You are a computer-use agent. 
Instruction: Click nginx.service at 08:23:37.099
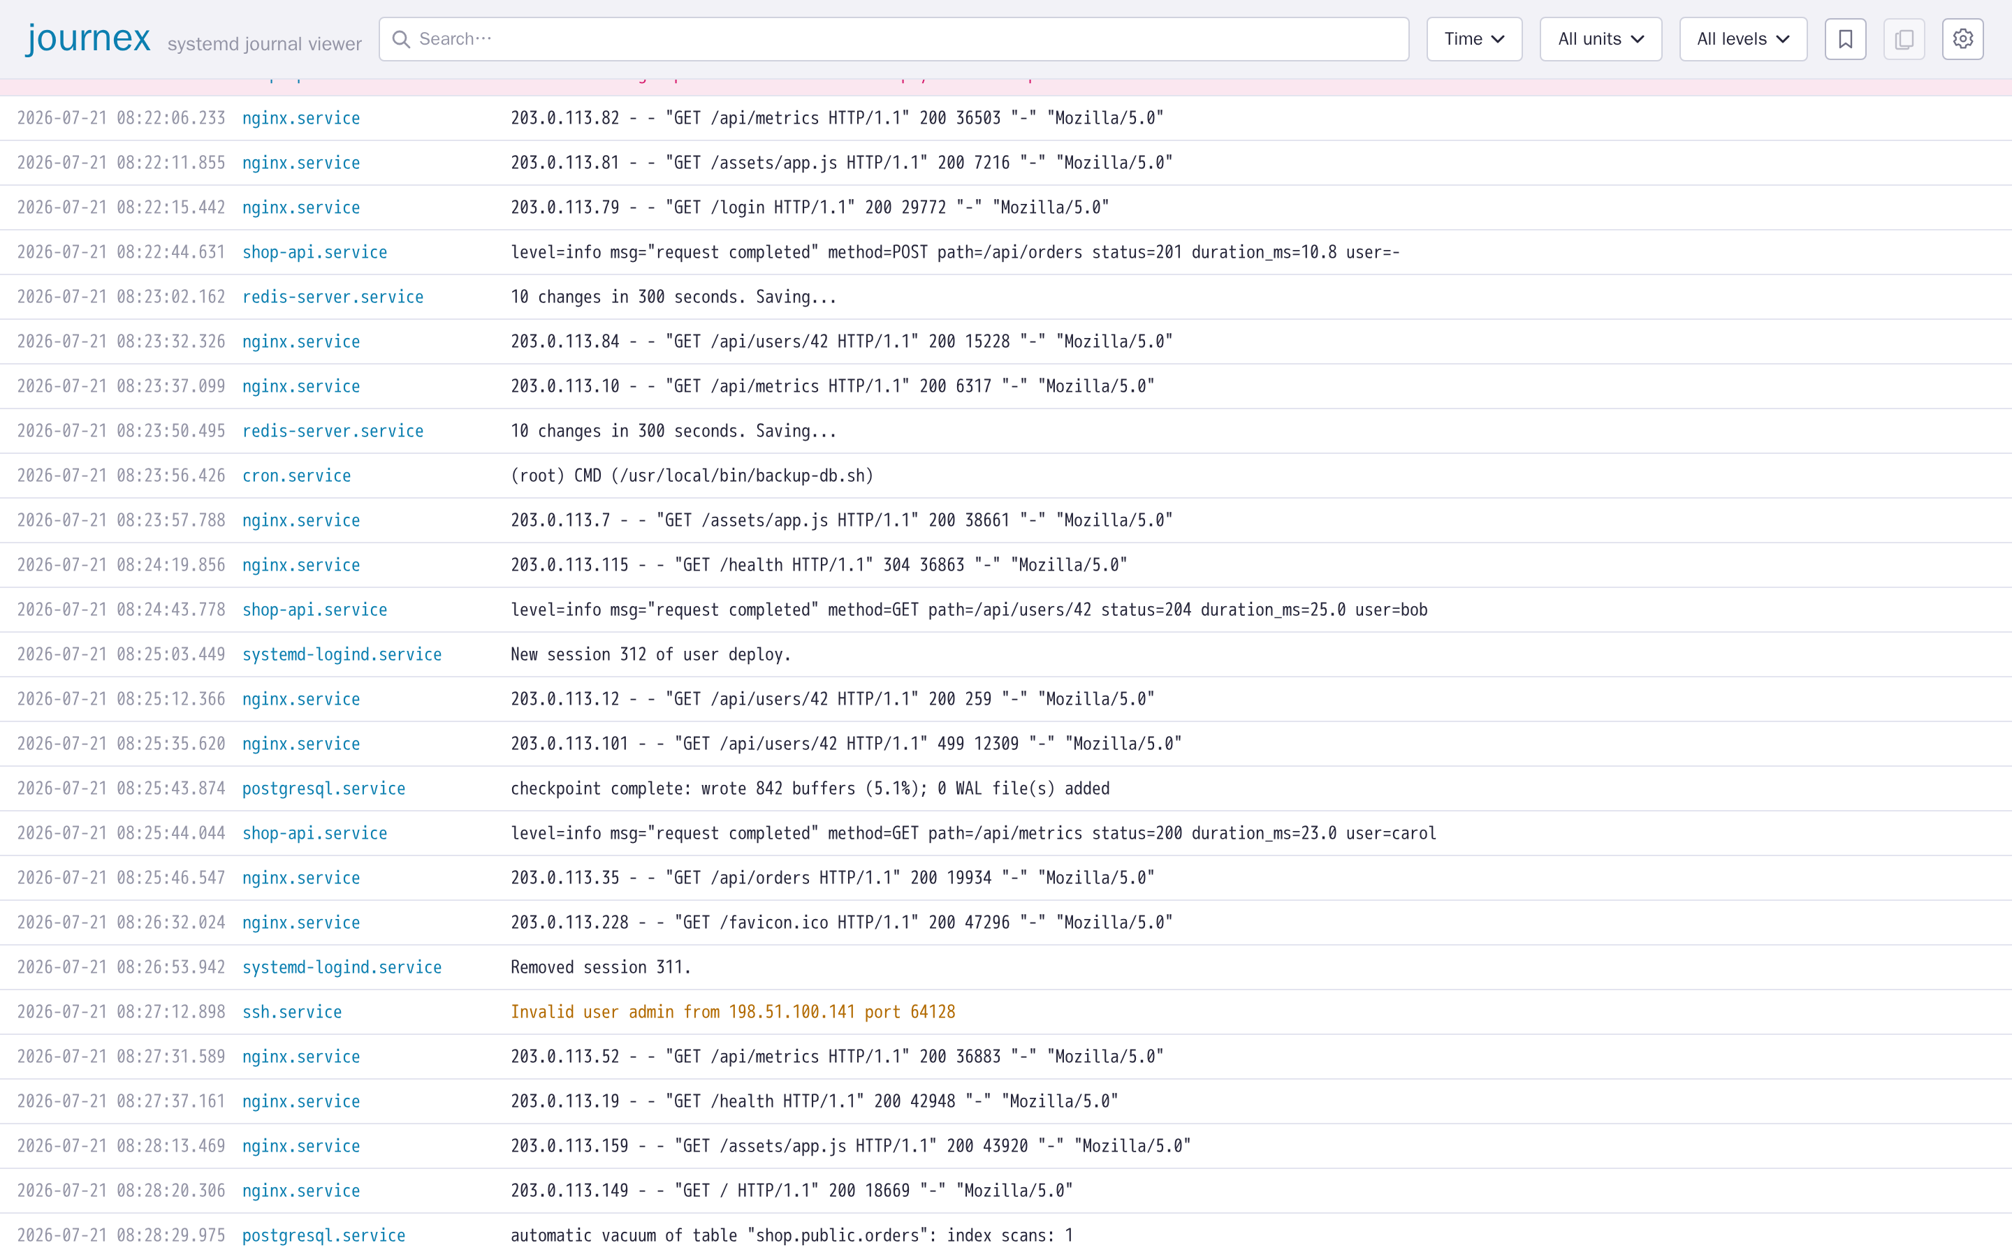(x=301, y=385)
